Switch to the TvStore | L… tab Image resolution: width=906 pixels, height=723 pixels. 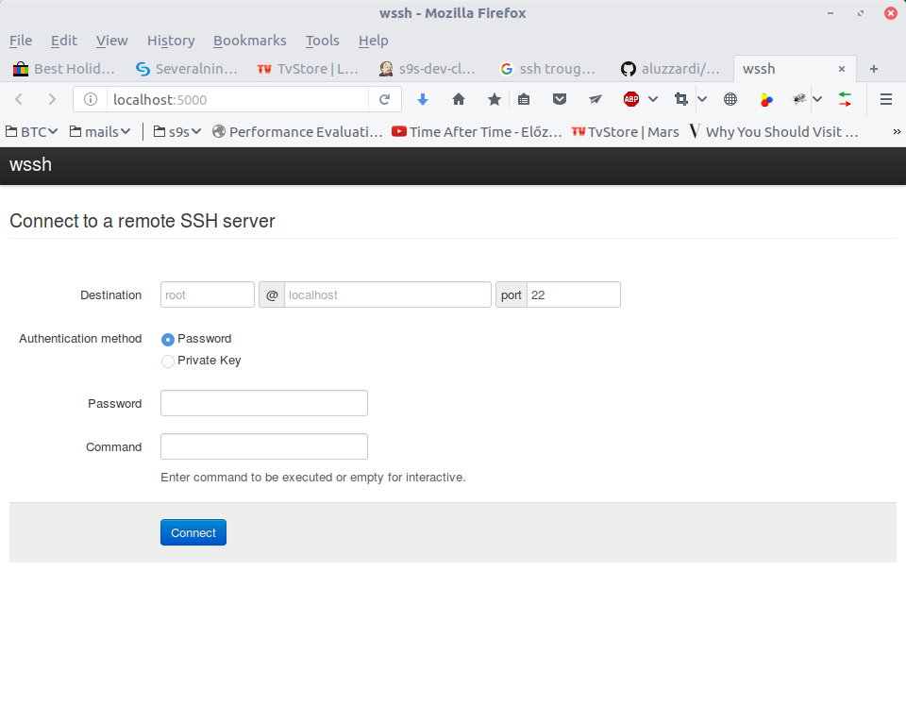click(x=308, y=69)
